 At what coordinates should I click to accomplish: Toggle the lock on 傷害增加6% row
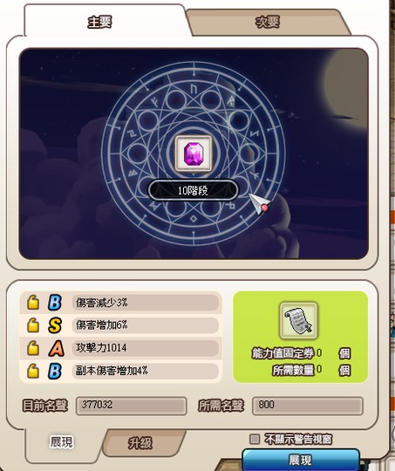click(x=33, y=325)
